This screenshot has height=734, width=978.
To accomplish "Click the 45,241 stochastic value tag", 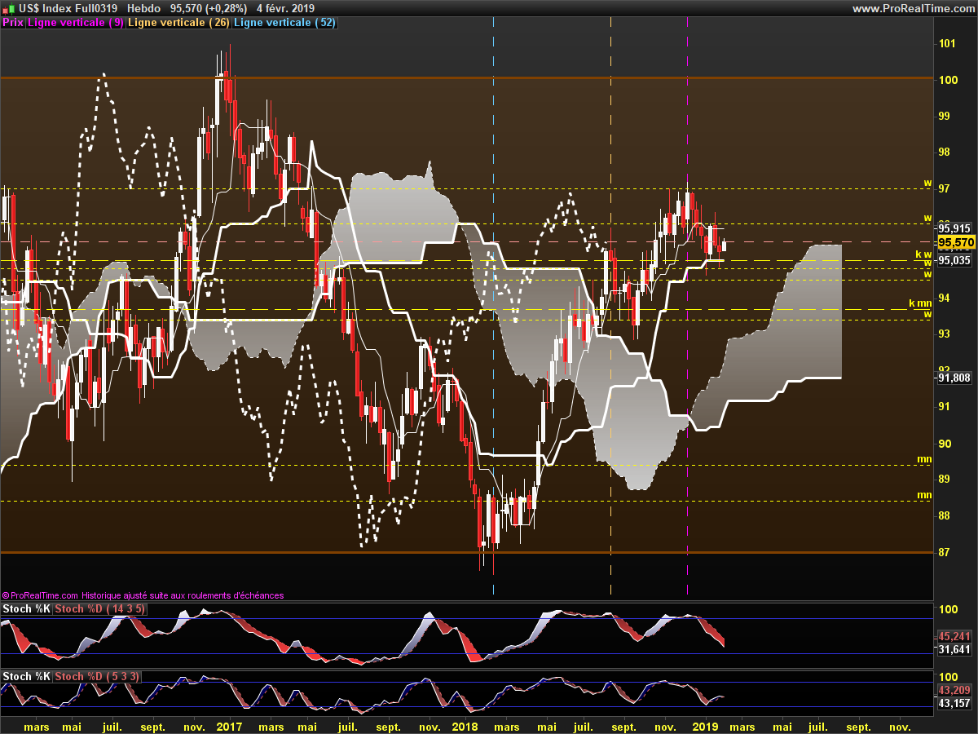I will click(x=954, y=635).
